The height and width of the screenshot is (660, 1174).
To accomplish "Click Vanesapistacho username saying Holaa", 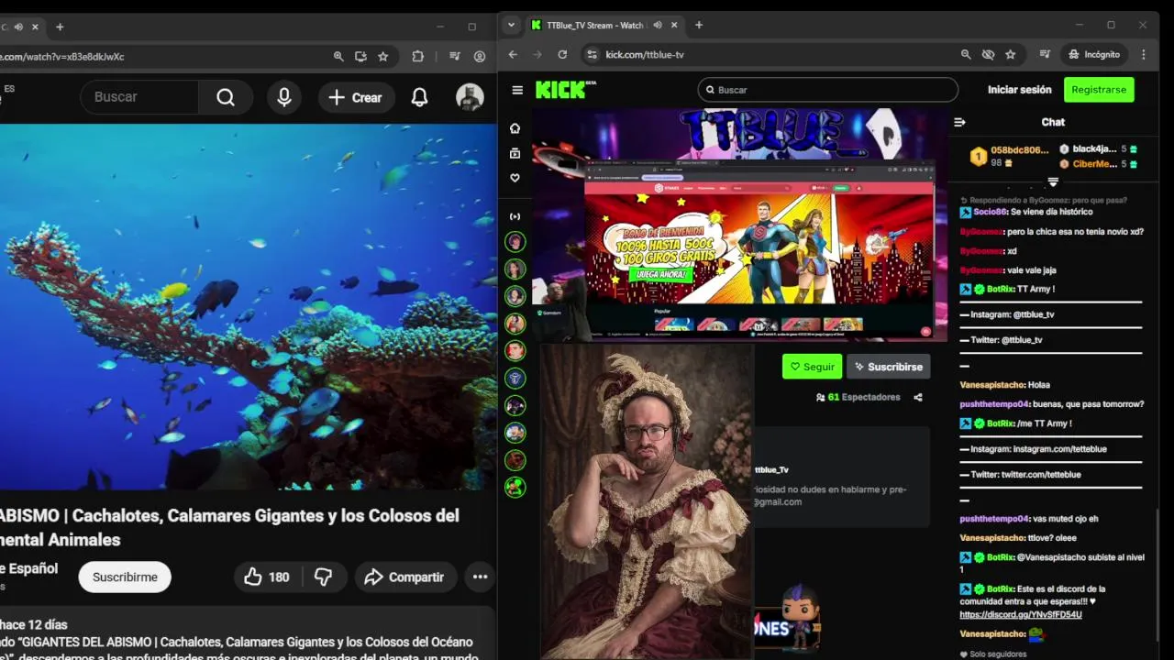I will pos(991,385).
